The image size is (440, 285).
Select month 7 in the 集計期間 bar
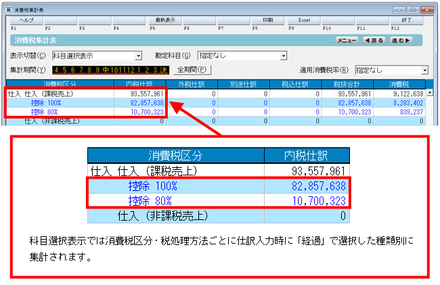click(x=81, y=70)
